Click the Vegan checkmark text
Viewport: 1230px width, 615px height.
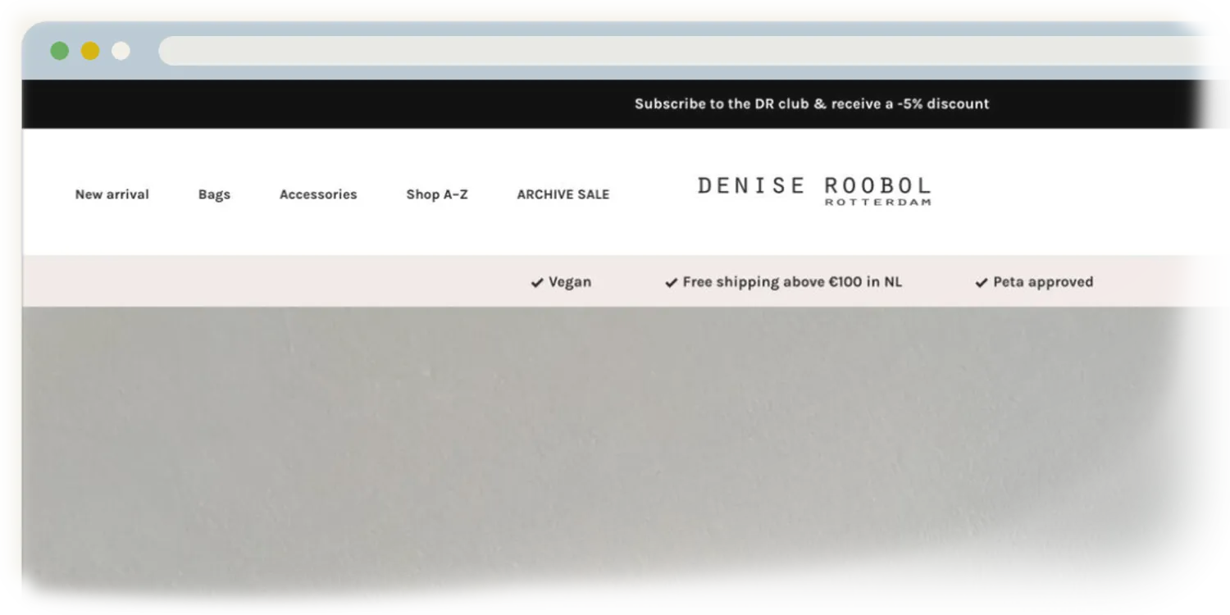561,282
